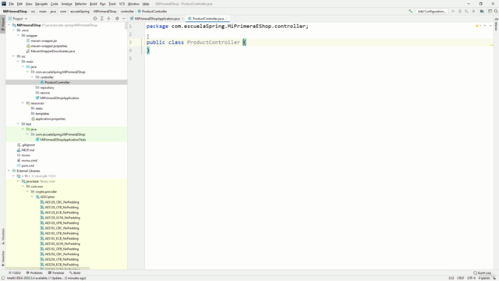
Task: Collapse the controller package node
Action: click(x=32, y=77)
